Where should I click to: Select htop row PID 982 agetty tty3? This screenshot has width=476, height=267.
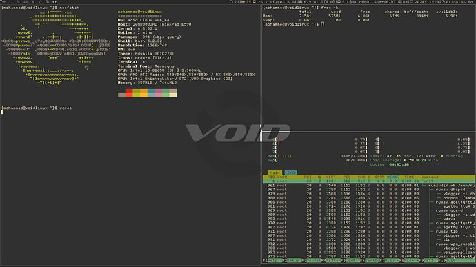coord(369,227)
